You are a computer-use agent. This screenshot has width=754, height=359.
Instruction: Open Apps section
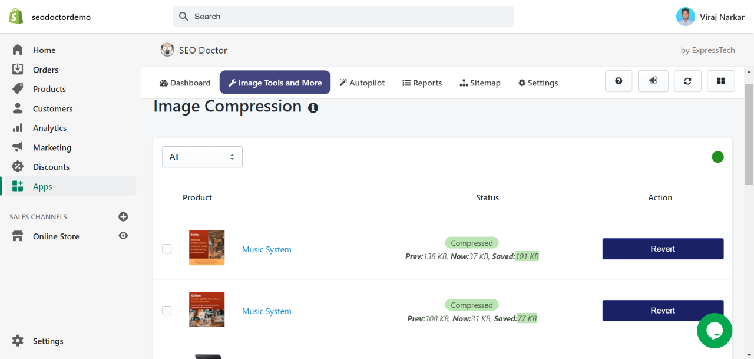pos(68,186)
